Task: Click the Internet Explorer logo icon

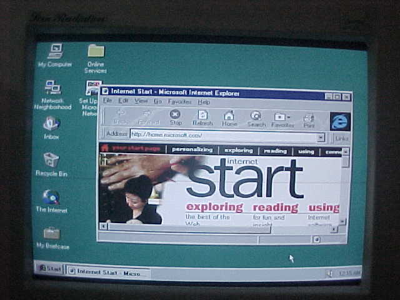Action: [340, 121]
